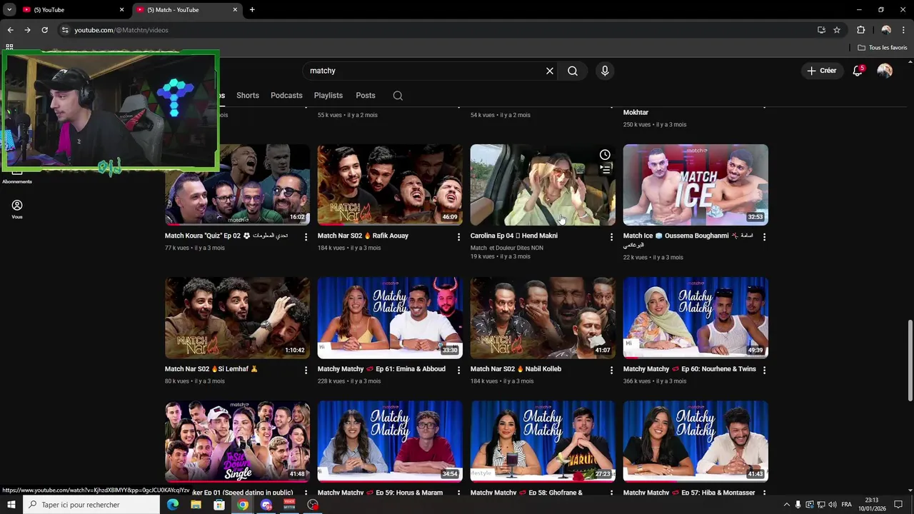
Task: Switch to the Shorts channel tab
Action: coord(248,96)
